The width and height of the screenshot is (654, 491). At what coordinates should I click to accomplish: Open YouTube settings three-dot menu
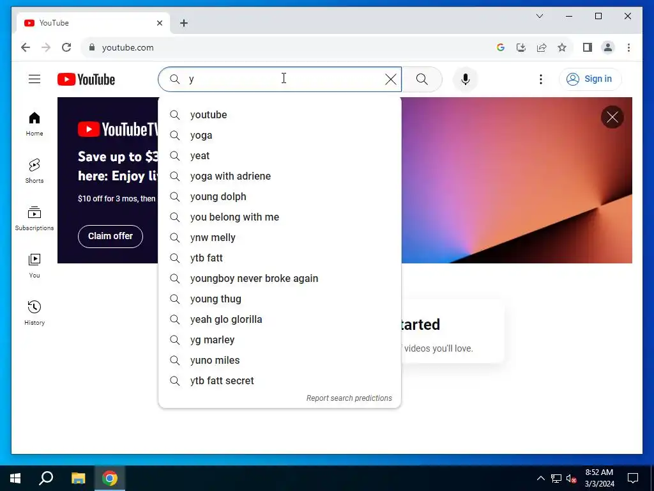tap(541, 79)
